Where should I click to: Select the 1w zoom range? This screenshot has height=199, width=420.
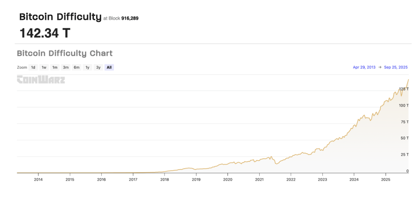[x=44, y=67]
